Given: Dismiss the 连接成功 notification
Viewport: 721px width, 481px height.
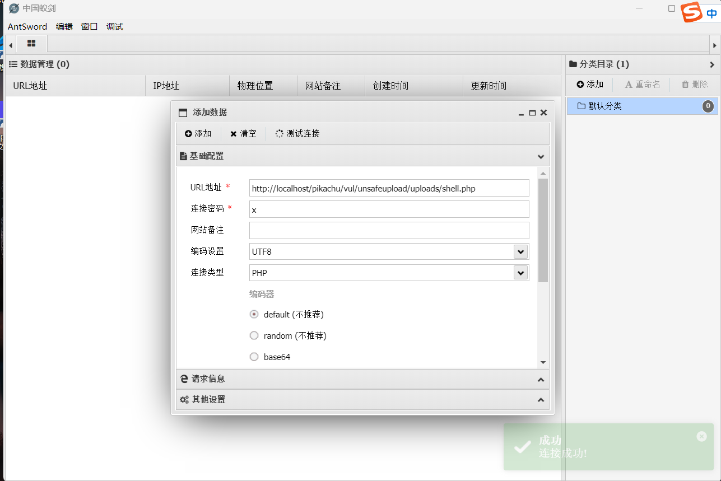Looking at the screenshot, I should click(x=701, y=436).
